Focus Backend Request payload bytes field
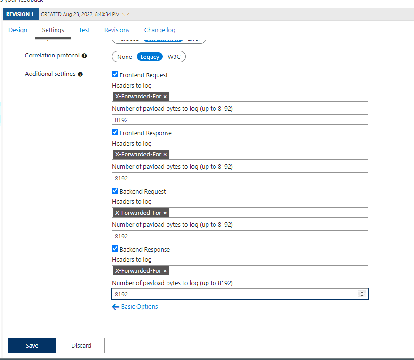This screenshot has height=360, width=414. click(x=240, y=236)
